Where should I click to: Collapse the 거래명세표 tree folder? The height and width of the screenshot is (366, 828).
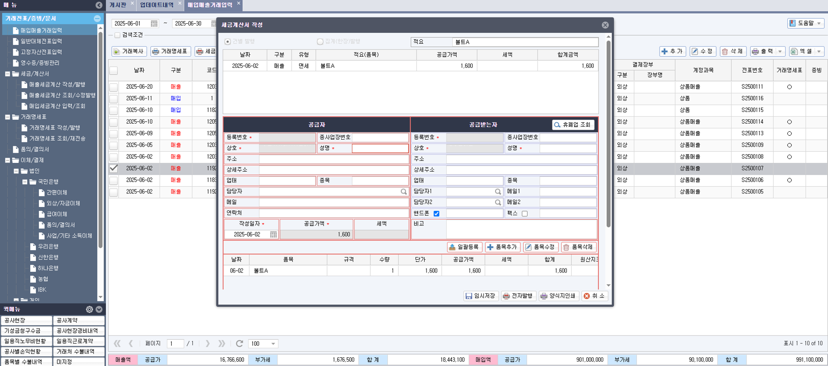(x=7, y=117)
